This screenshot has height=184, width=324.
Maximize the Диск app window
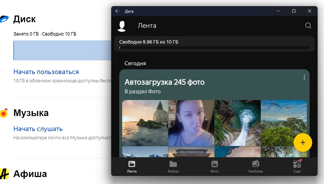(294, 11)
